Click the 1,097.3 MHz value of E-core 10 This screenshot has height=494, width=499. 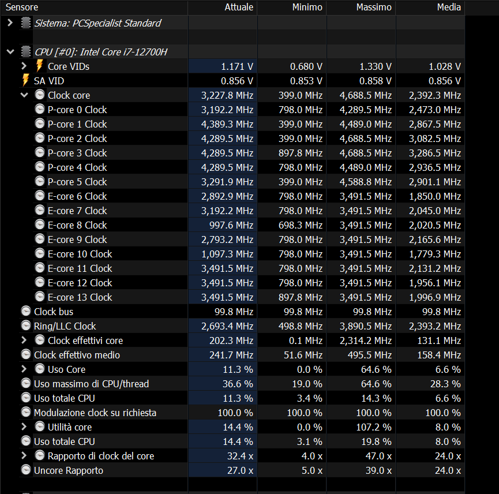click(x=227, y=254)
